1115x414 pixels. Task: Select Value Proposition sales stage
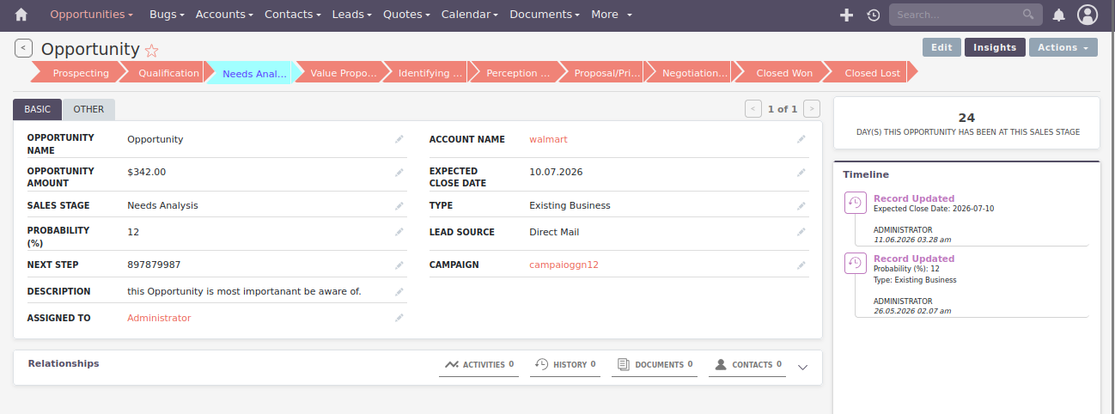(x=343, y=73)
